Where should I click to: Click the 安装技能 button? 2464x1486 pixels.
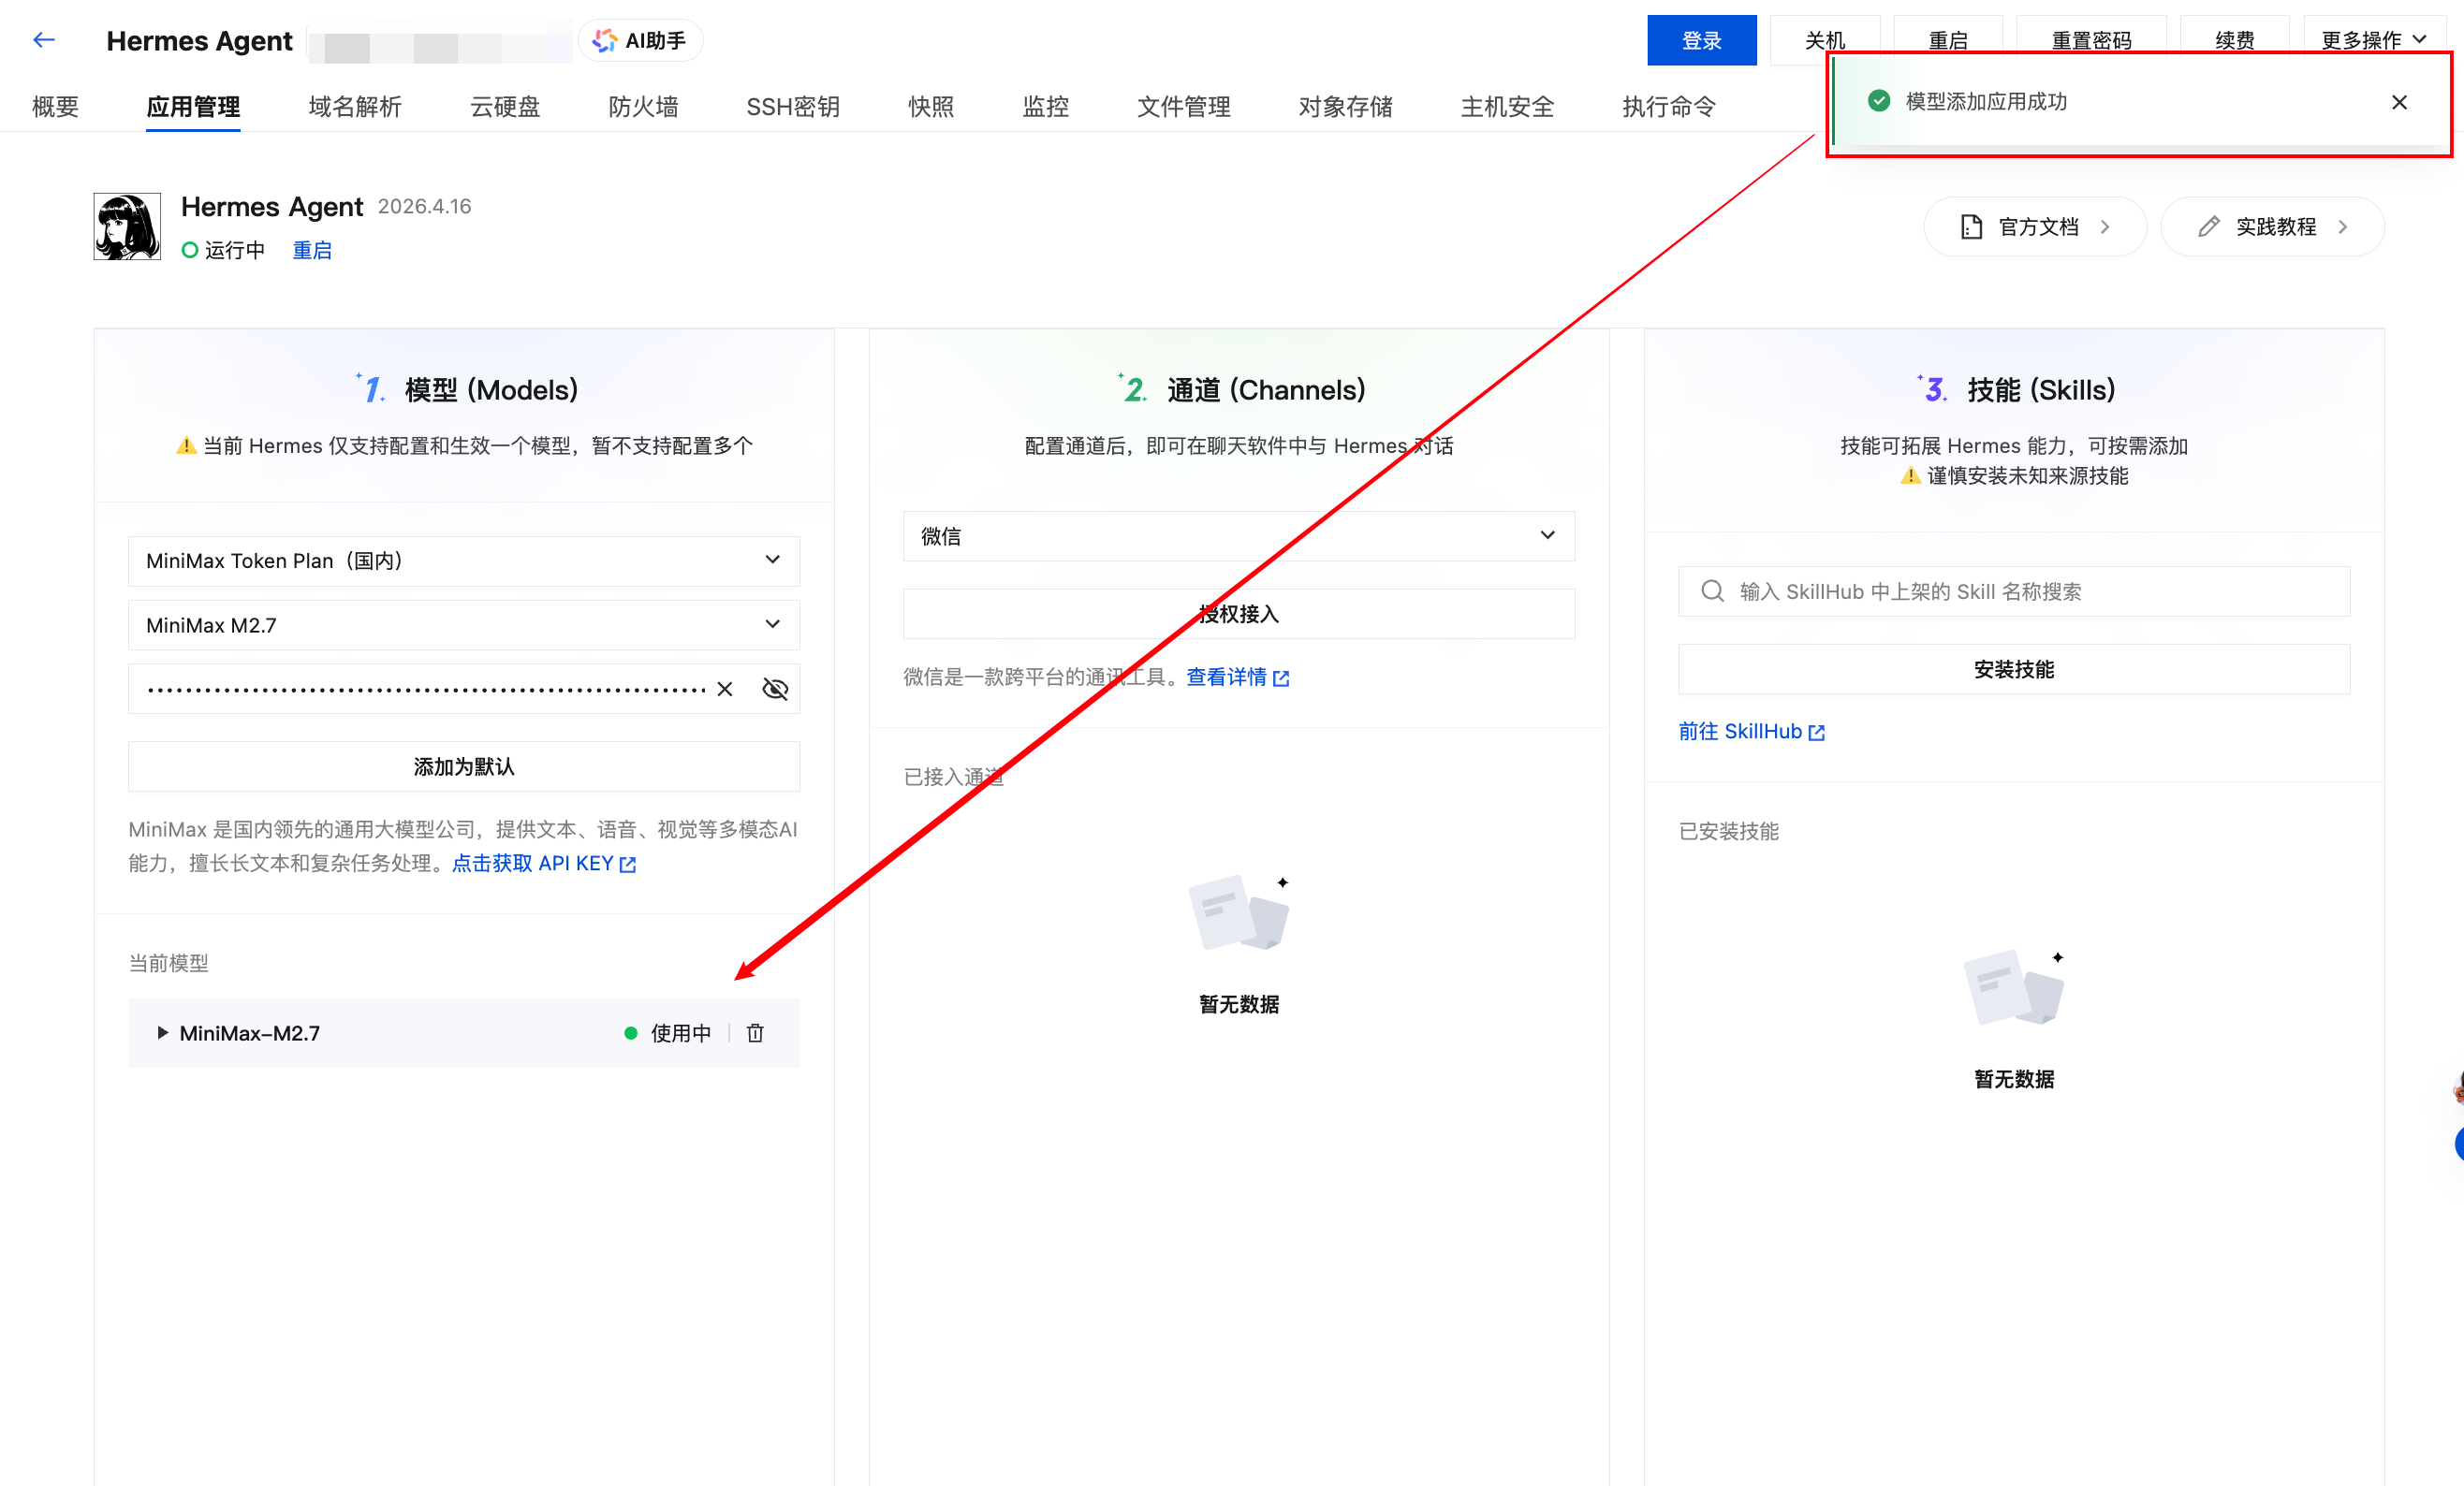tap(2014, 668)
